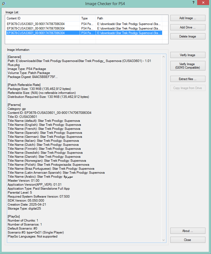Click the Title Name (German) line
This screenshot has width=211, height=254.
click(x=45, y=137)
